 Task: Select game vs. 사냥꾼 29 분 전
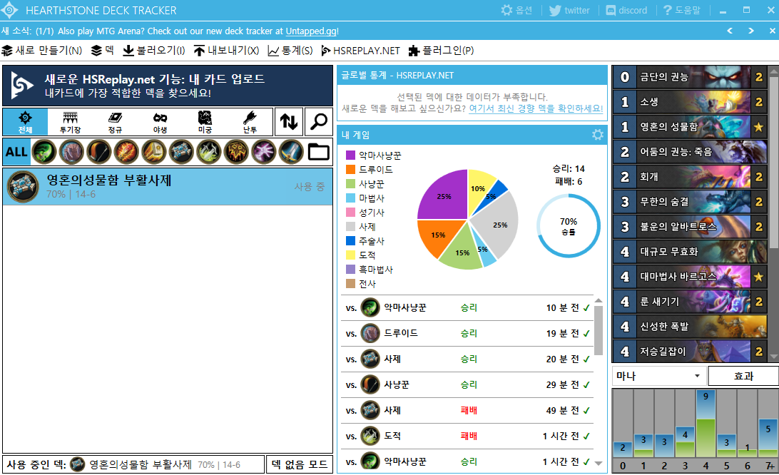point(467,384)
